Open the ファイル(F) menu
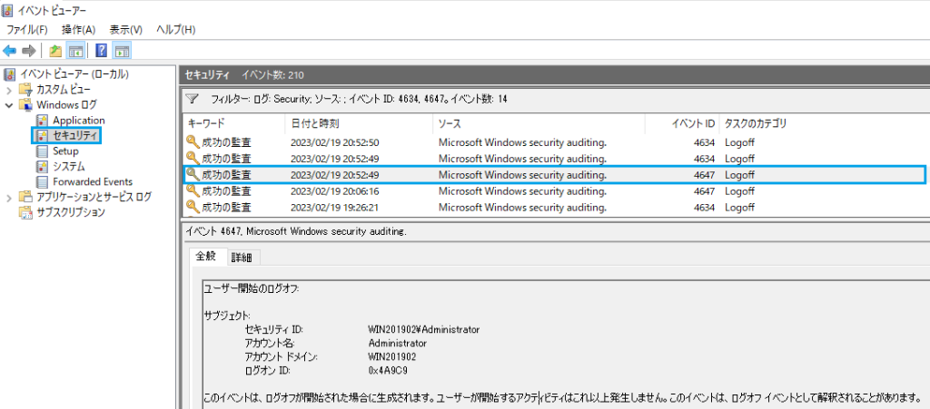Viewport: 930px width, 409px height. coord(26,30)
